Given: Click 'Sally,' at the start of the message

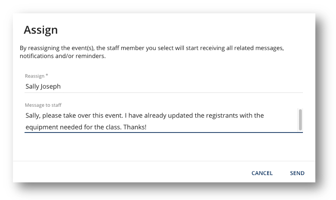Looking at the screenshot, I should tap(34, 116).
